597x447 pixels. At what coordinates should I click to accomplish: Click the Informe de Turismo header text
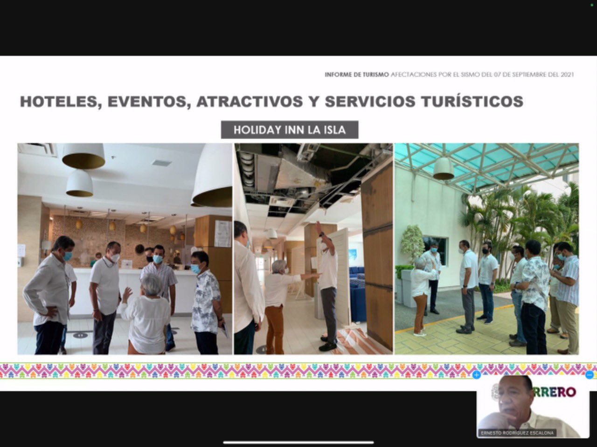pos(449,75)
